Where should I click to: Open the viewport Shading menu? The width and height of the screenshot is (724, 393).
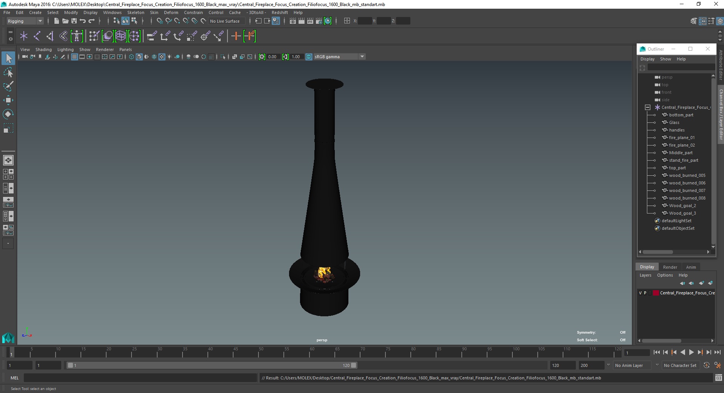tap(43, 50)
